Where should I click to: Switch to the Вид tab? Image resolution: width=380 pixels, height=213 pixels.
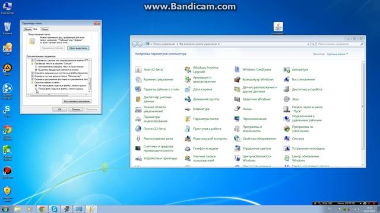coord(36,29)
